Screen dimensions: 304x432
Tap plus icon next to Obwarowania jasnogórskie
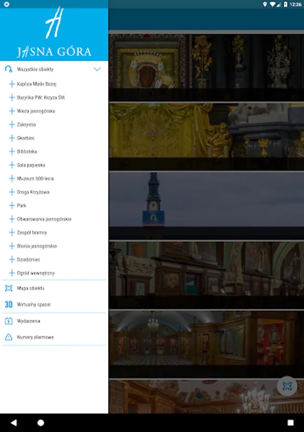pos(12,219)
